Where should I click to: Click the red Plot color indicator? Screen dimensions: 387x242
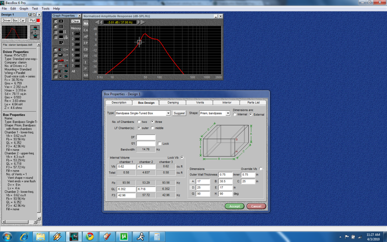(x=39, y=21)
